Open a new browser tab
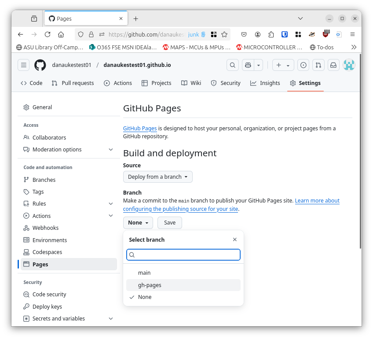Viewport: 373px width, 339px height. [x=135, y=18]
